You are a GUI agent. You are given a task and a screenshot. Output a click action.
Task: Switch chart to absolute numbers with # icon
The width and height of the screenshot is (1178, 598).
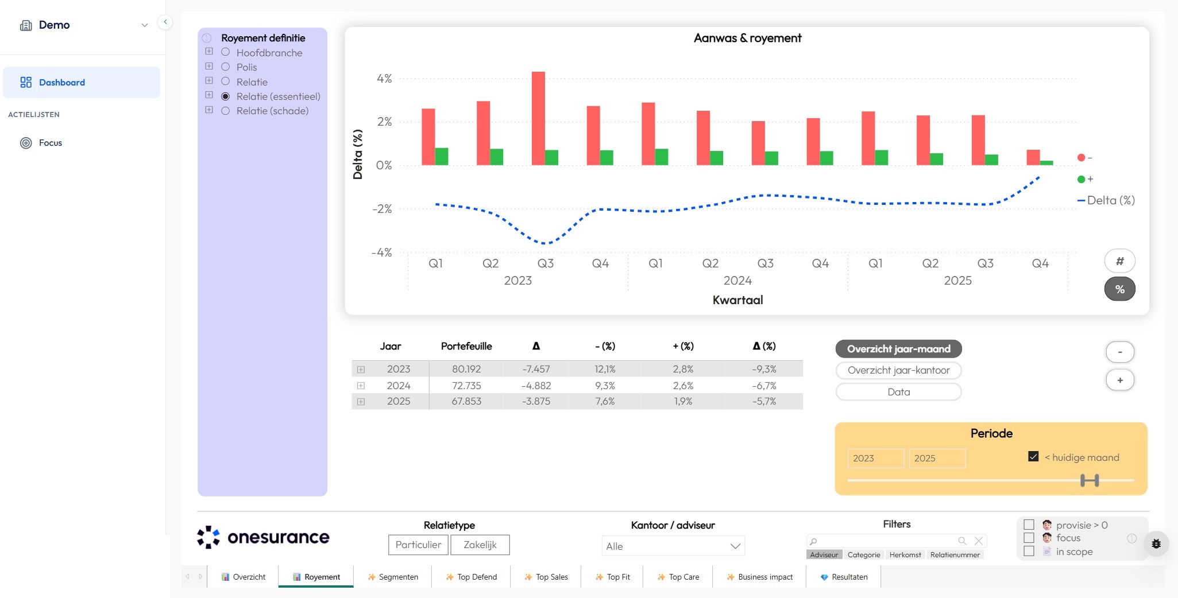click(1119, 261)
